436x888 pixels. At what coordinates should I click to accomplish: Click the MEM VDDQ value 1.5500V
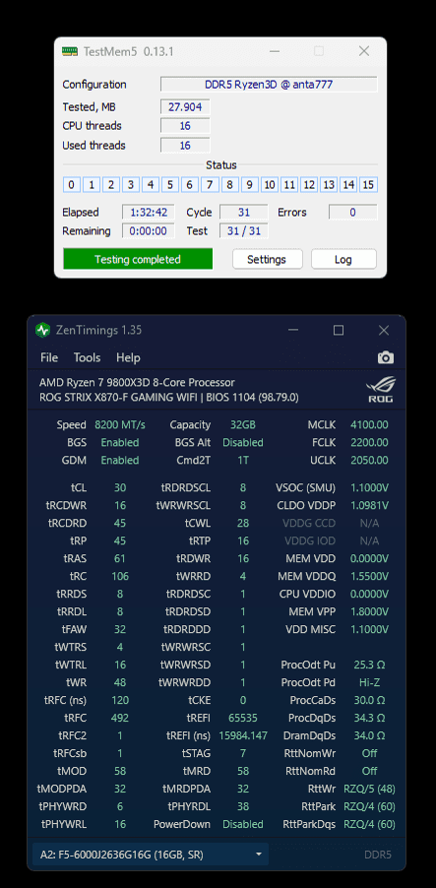click(369, 576)
